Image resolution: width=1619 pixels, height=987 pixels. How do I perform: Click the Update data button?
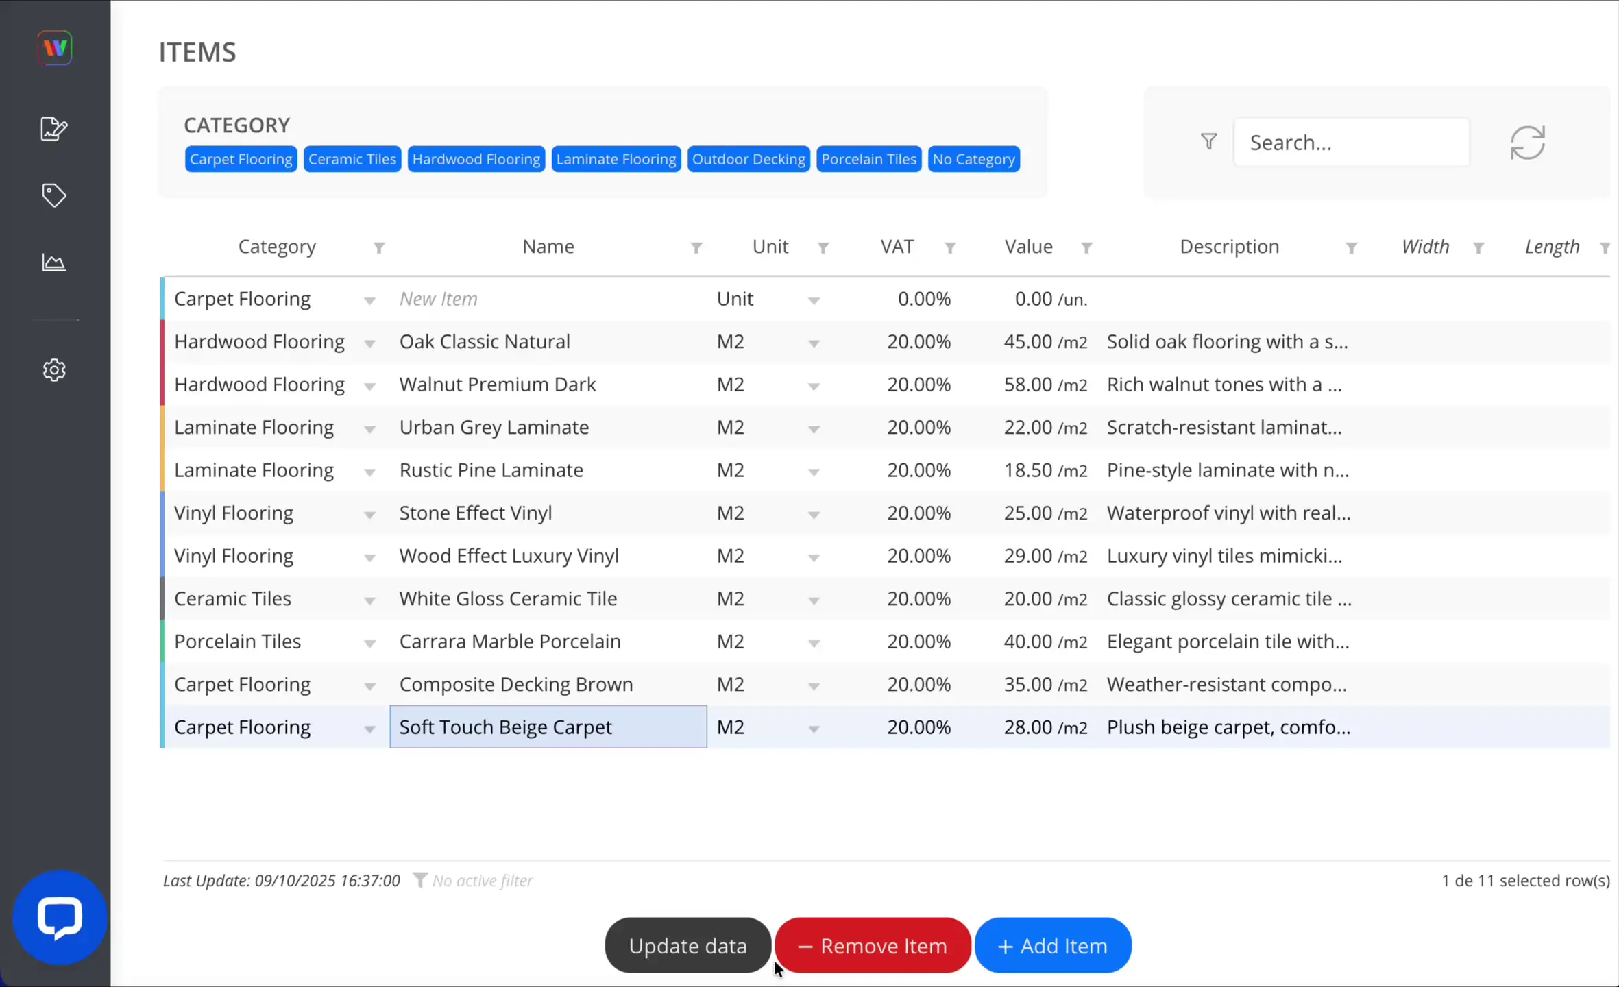[687, 945]
